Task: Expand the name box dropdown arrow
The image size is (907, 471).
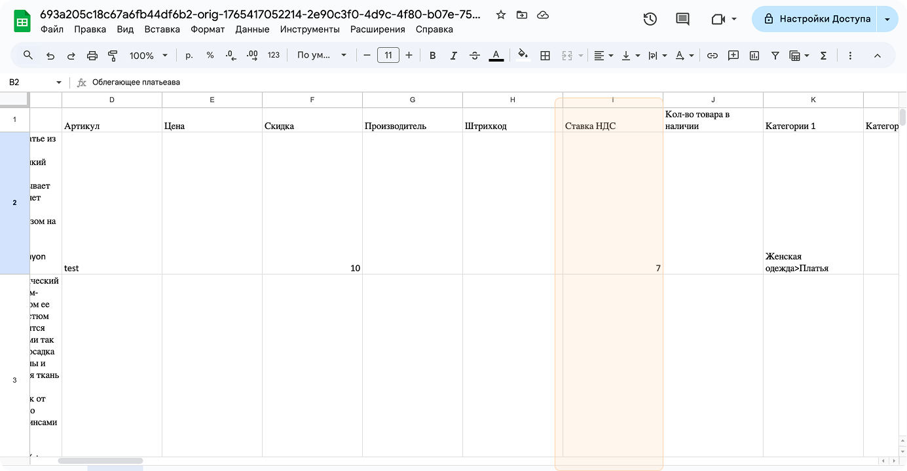Action: pos(59,83)
